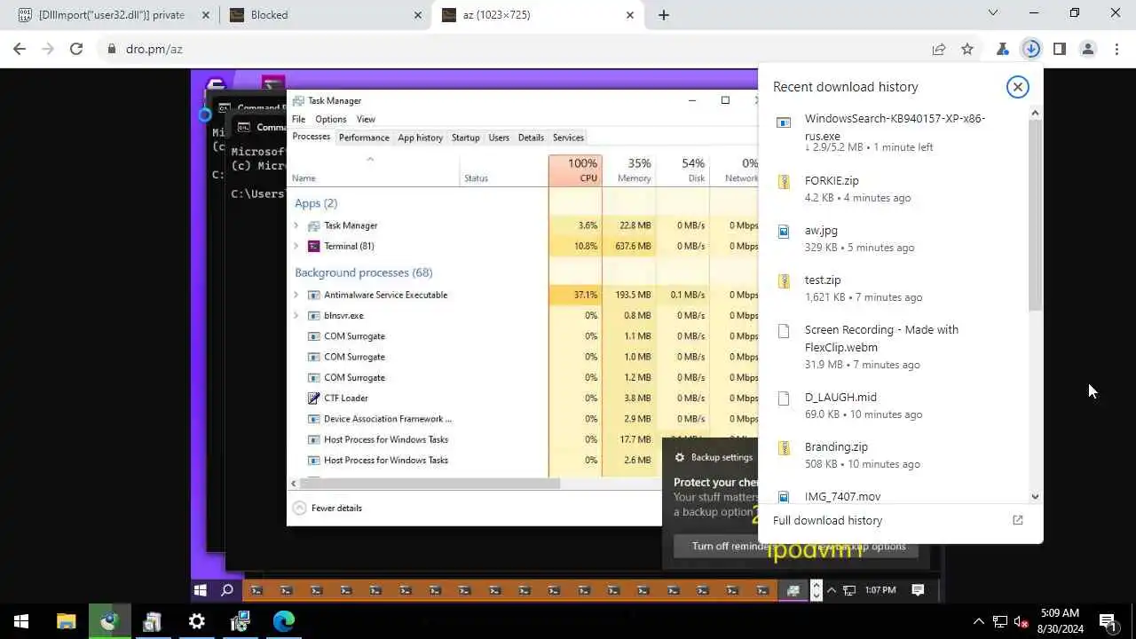
Task: Open Full download history link
Action: coord(827,521)
